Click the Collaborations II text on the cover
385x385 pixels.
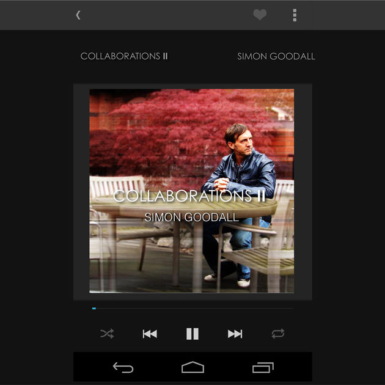189,196
